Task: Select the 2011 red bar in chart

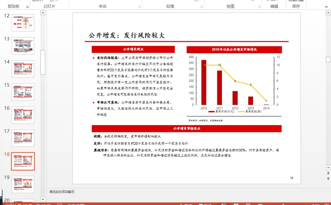Action: (219, 88)
